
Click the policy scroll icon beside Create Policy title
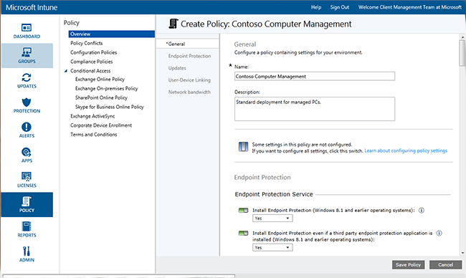(x=173, y=24)
